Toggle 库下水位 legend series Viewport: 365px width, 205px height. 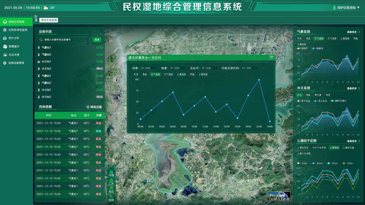tap(303, 101)
